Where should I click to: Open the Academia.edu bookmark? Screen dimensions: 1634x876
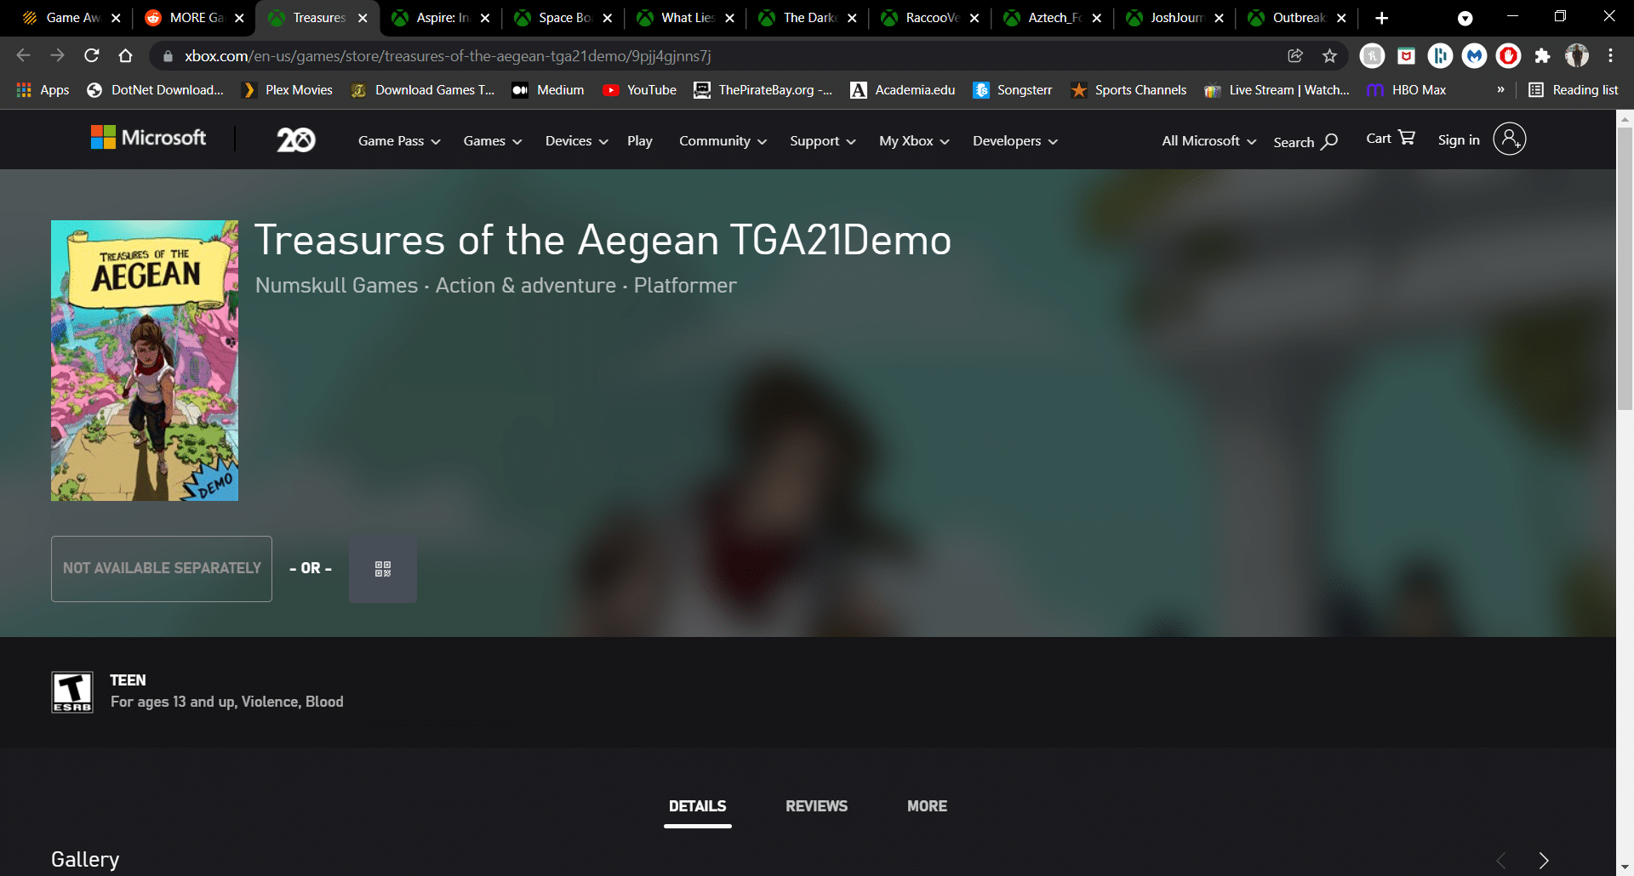coord(903,90)
